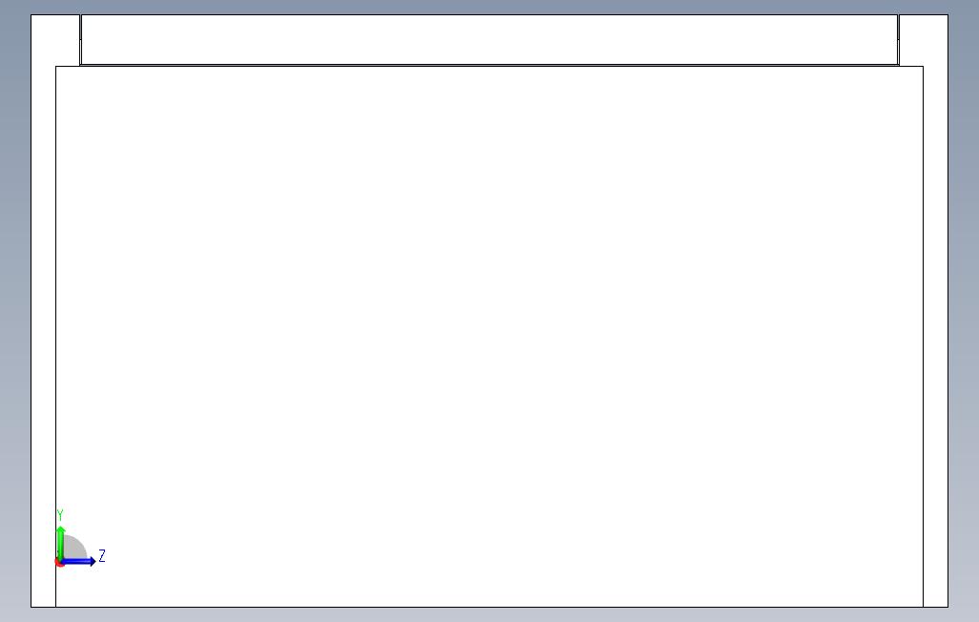979x622 pixels.
Task: Select the right vertical edge of central face
Action: click(x=923, y=336)
